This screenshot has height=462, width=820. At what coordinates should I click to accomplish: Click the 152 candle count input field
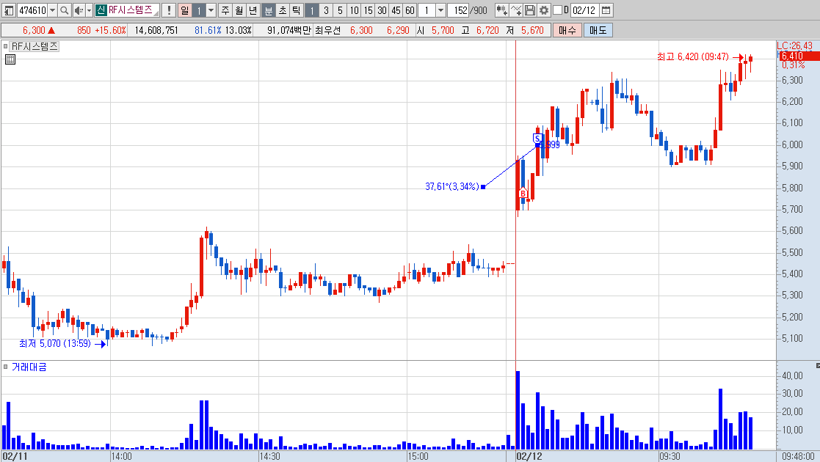[458, 10]
